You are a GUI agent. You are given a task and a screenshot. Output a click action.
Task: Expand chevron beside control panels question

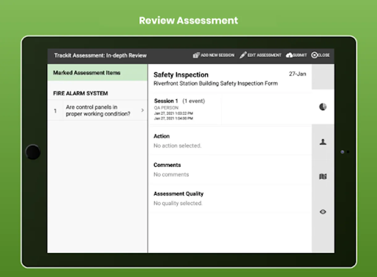[x=143, y=110]
